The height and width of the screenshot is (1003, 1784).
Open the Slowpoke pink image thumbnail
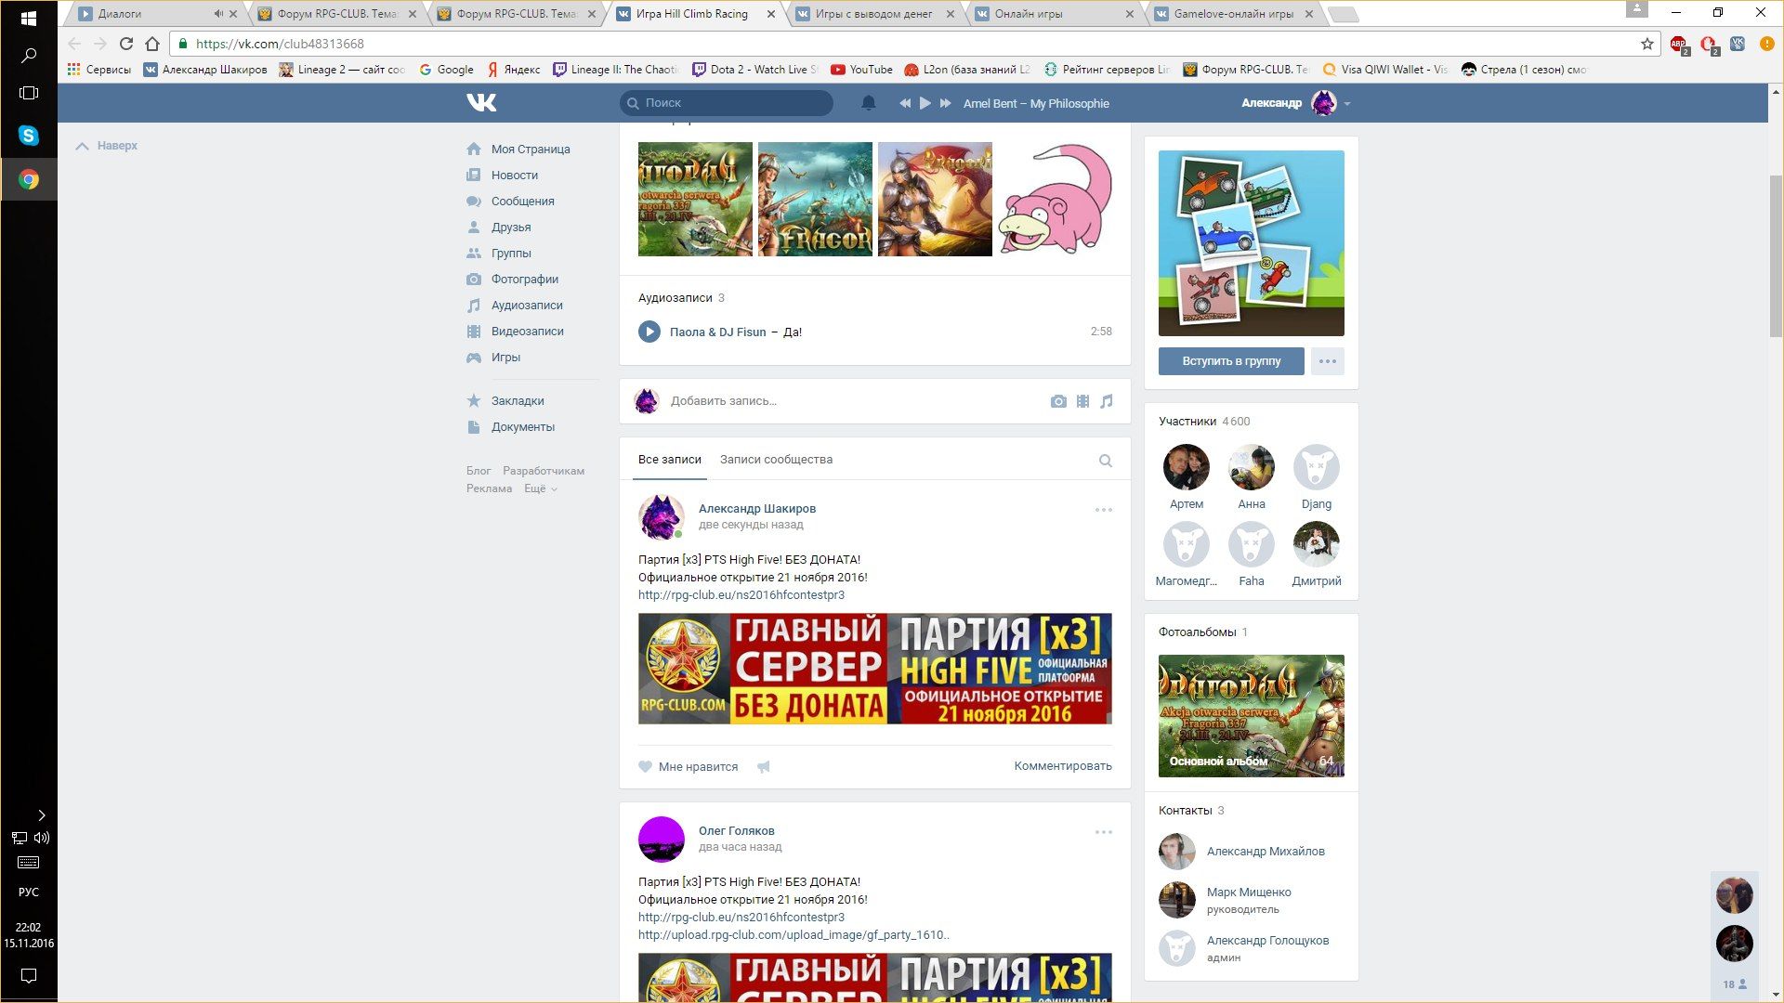click(1055, 199)
